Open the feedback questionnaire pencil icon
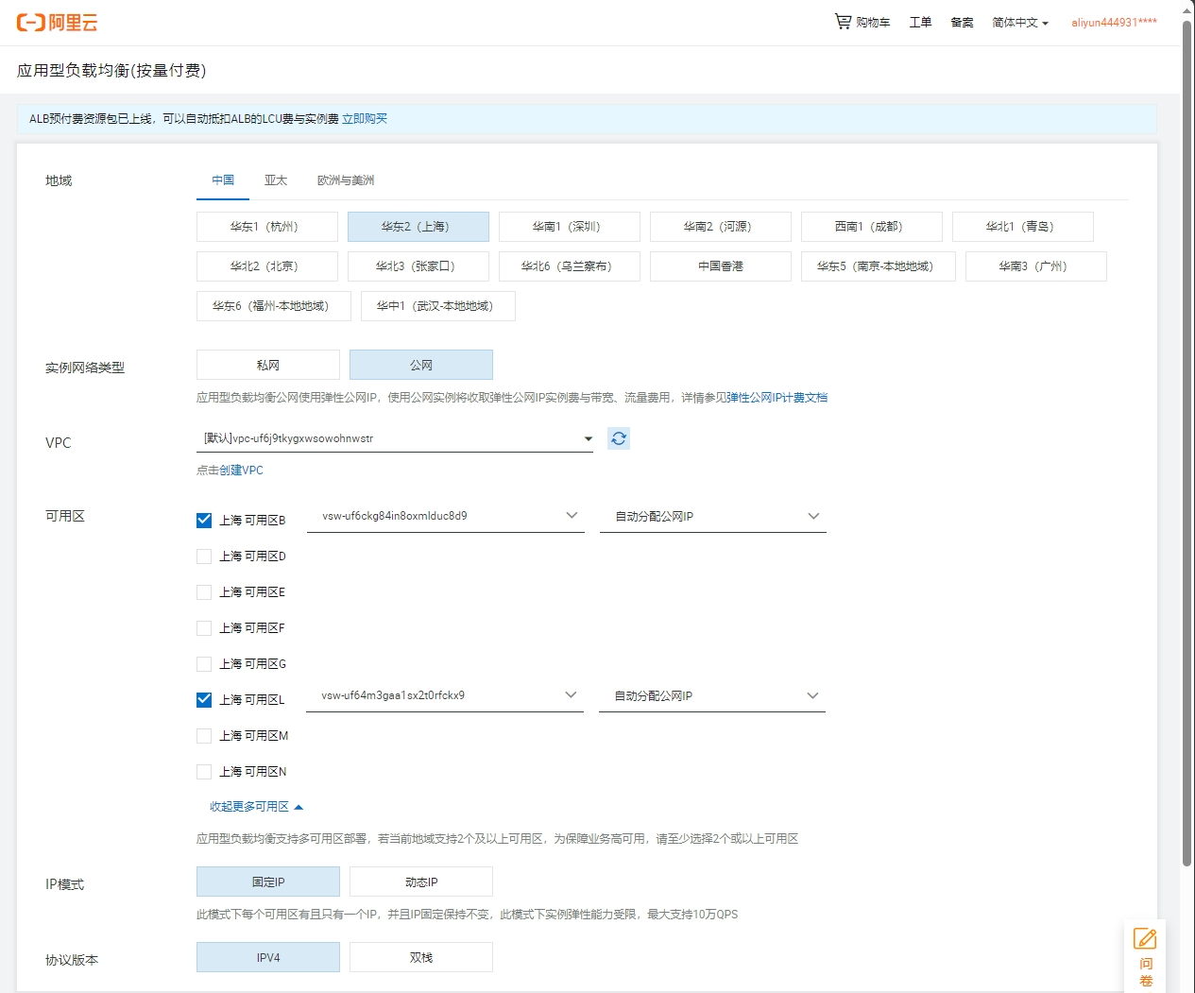 pos(1145,939)
